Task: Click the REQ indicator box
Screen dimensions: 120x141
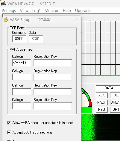Action: click(102, 110)
